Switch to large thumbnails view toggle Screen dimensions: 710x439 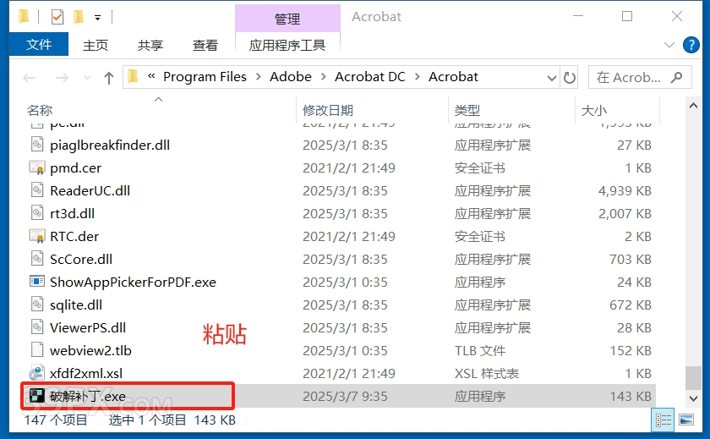click(686, 420)
